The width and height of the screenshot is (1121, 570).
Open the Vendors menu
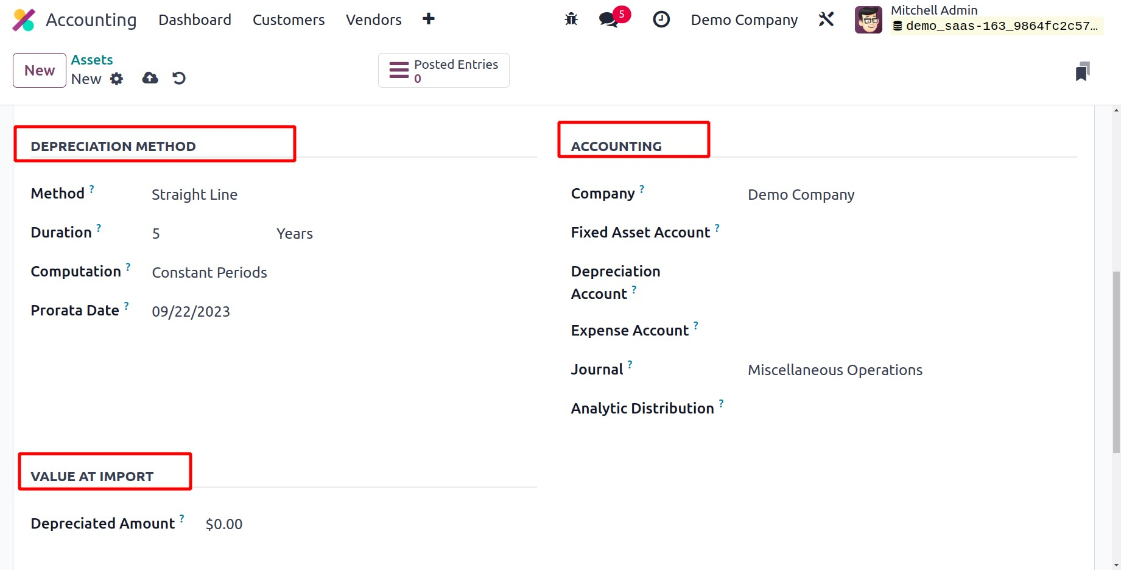[x=373, y=20]
